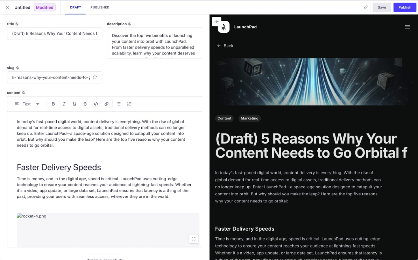Create a bulleted list
The height and width of the screenshot is (260, 418).
coord(119,104)
